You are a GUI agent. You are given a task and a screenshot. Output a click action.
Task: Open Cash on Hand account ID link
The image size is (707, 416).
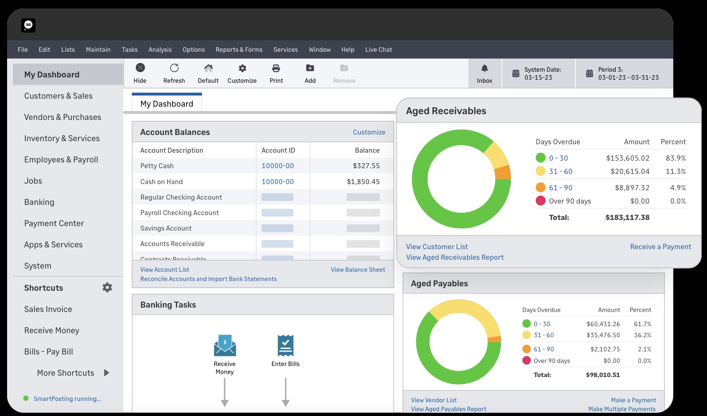click(278, 181)
